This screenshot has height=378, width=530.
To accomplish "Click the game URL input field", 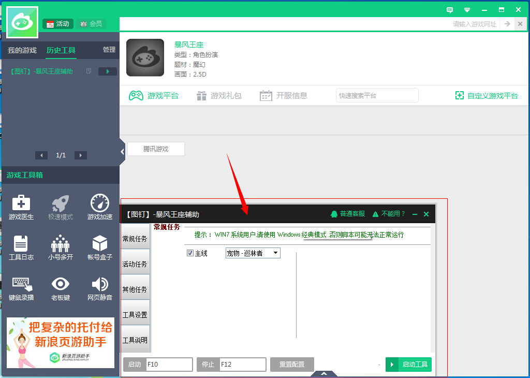I will coord(310,24).
